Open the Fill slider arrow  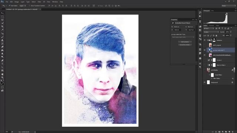click(231, 35)
